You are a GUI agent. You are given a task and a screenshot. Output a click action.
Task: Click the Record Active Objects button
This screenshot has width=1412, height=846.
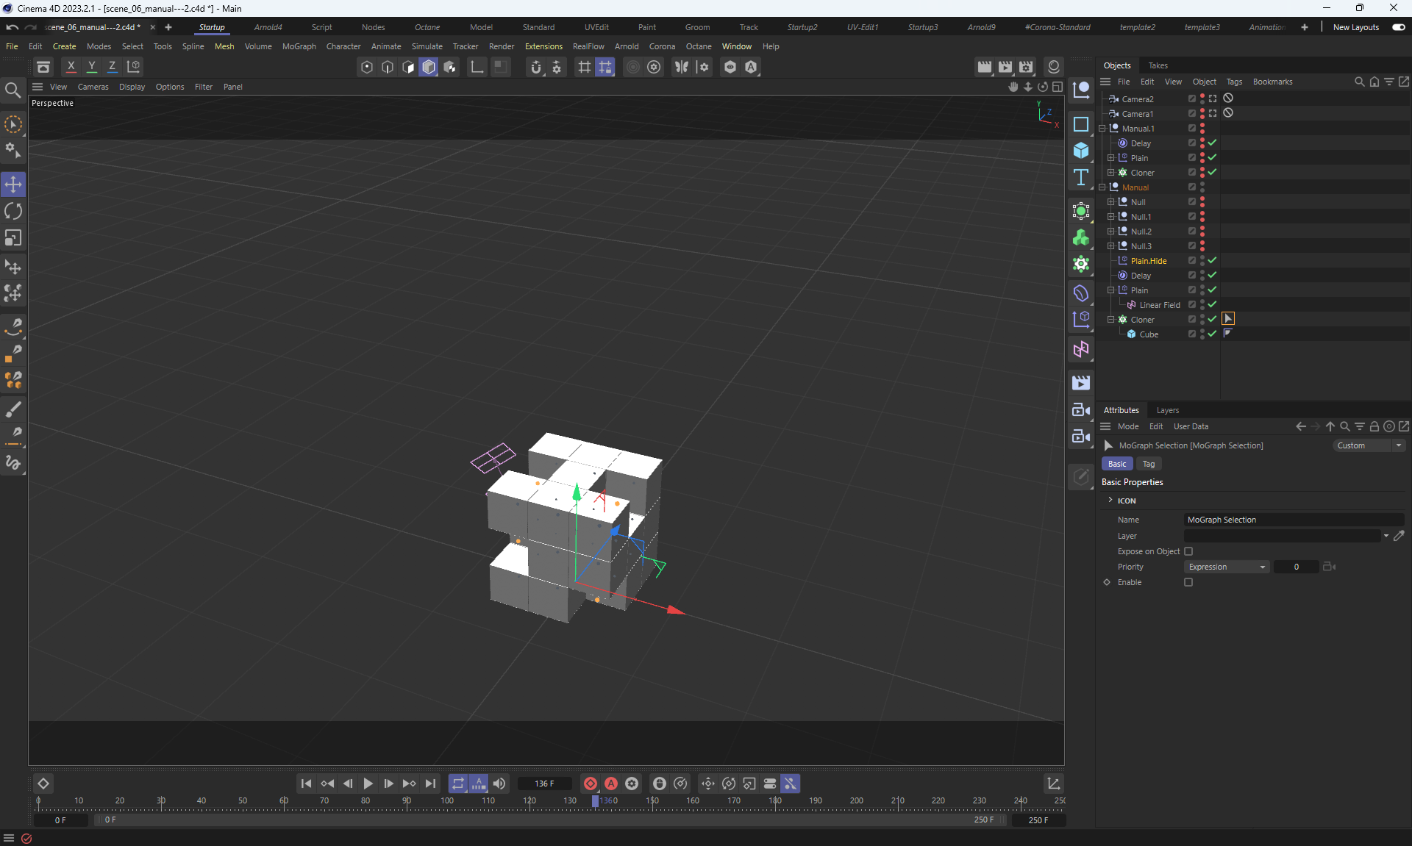[591, 784]
